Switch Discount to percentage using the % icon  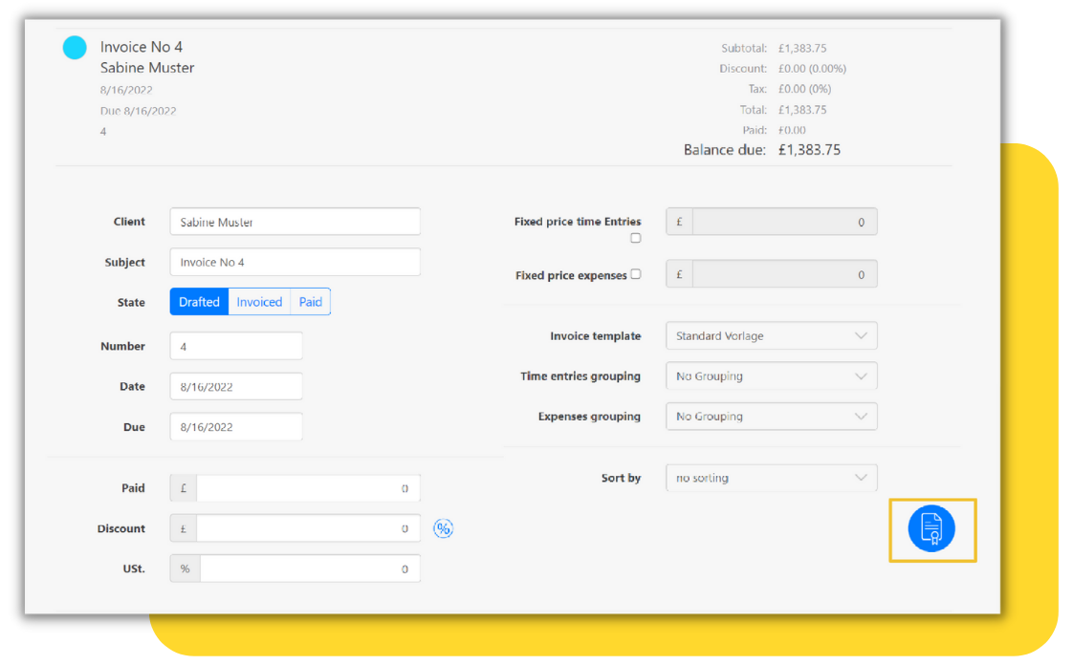pos(443,527)
